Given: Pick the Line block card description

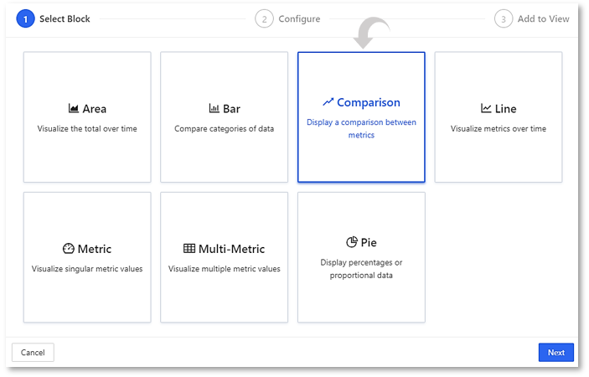Looking at the screenshot, I should [499, 129].
